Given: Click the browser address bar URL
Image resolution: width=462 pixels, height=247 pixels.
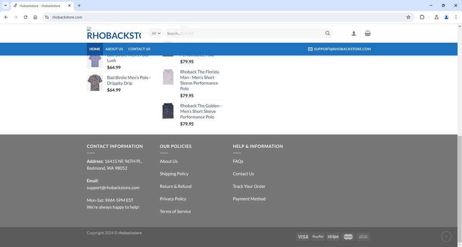Looking at the screenshot, I should click(x=67, y=17).
